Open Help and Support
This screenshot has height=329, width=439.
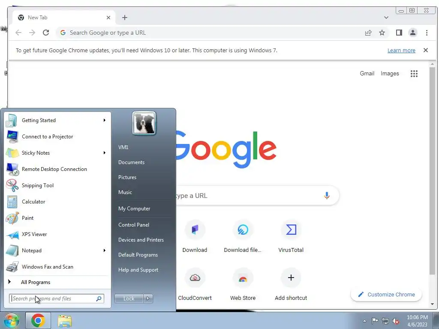click(138, 270)
